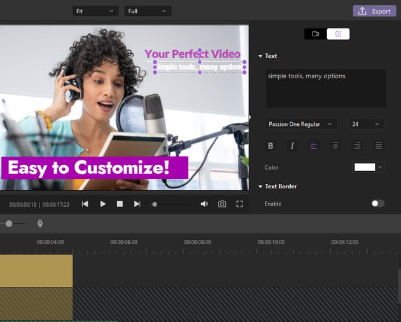This screenshot has width=401, height=322.
Task: Collapse the Text section
Action: [260, 56]
